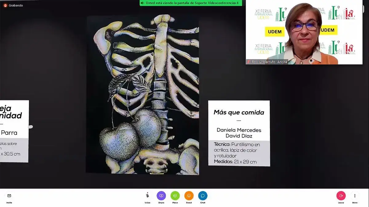Click the muted microphone icon on video tile
369x207 pixels.
248,62
